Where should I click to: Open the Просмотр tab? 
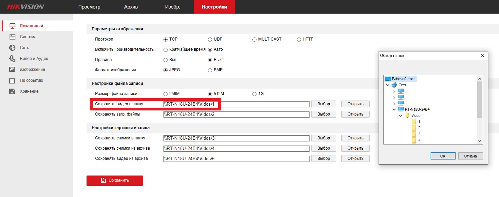89,7
